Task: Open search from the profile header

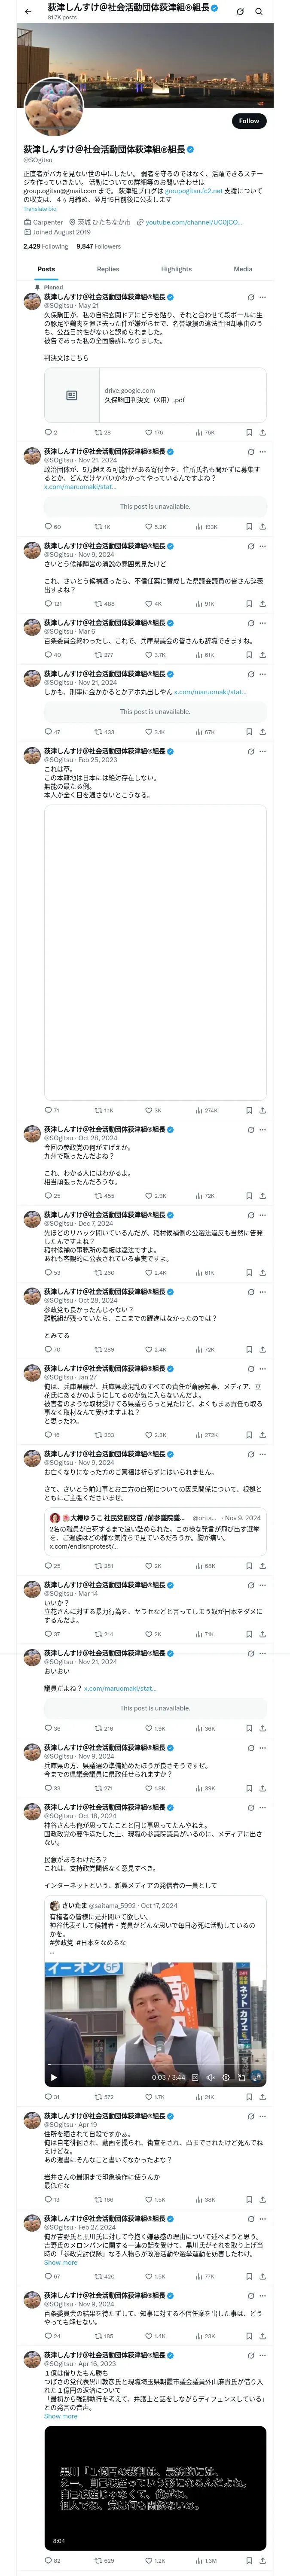Action: [259, 12]
